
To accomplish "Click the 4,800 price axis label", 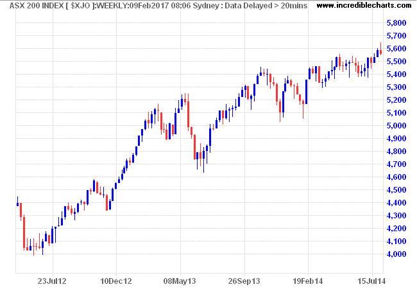I will click(396, 152).
